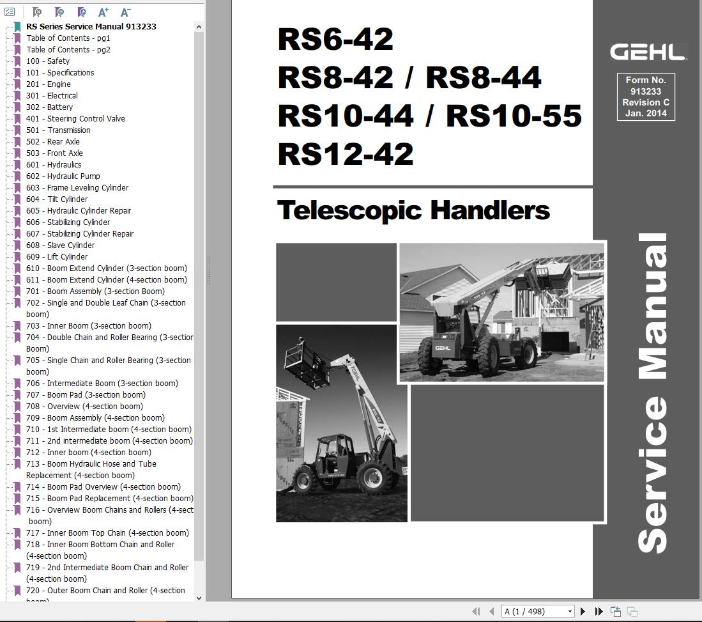Open 711 - 2nd intermediate boom bookmark

coord(110,441)
